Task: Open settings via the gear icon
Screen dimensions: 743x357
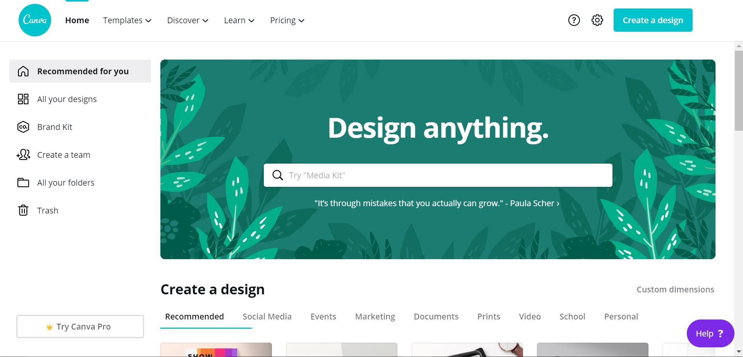Action: (597, 20)
